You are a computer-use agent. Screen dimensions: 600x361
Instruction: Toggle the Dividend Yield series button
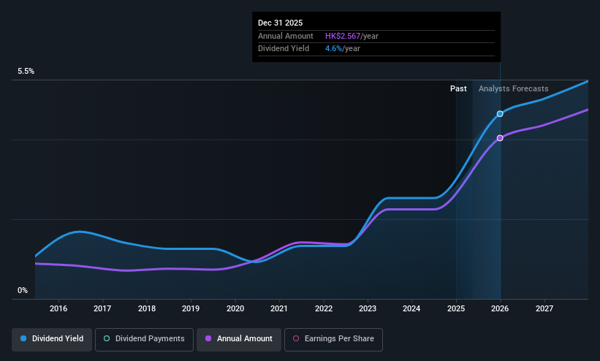[52, 339]
